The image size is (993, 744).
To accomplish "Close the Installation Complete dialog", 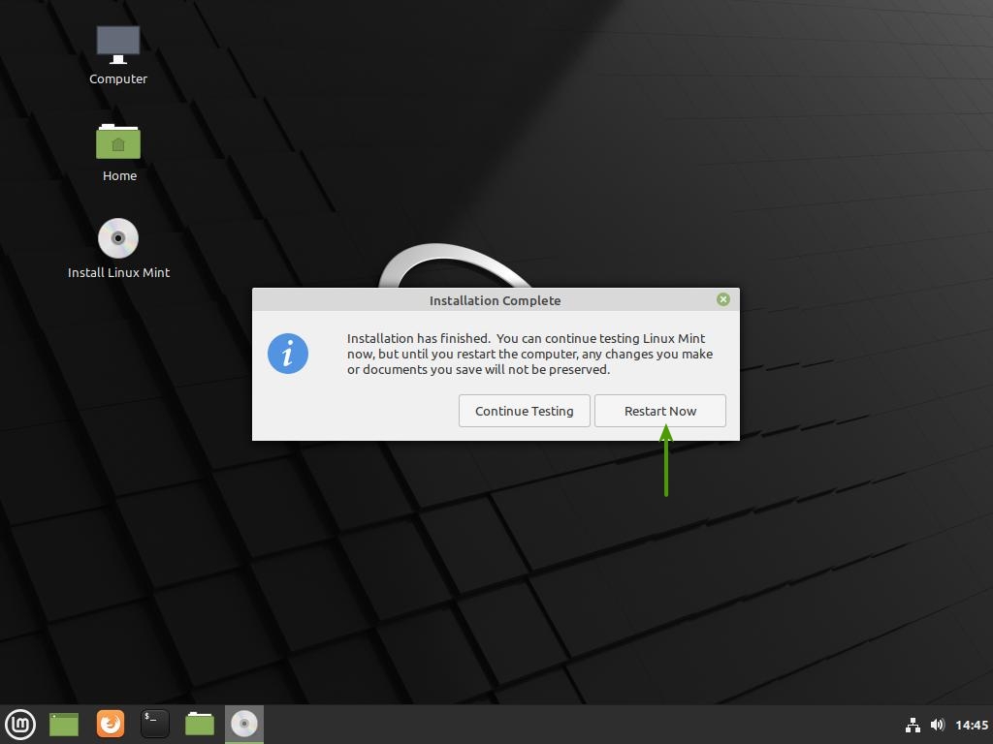I will pos(722,299).
